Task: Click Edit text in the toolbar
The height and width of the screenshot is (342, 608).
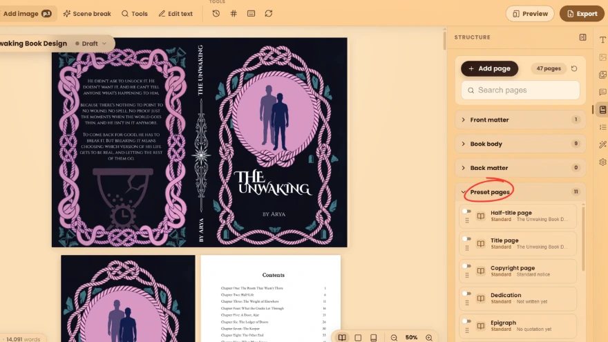Action: pyautogui.click(x=175, y=14)
